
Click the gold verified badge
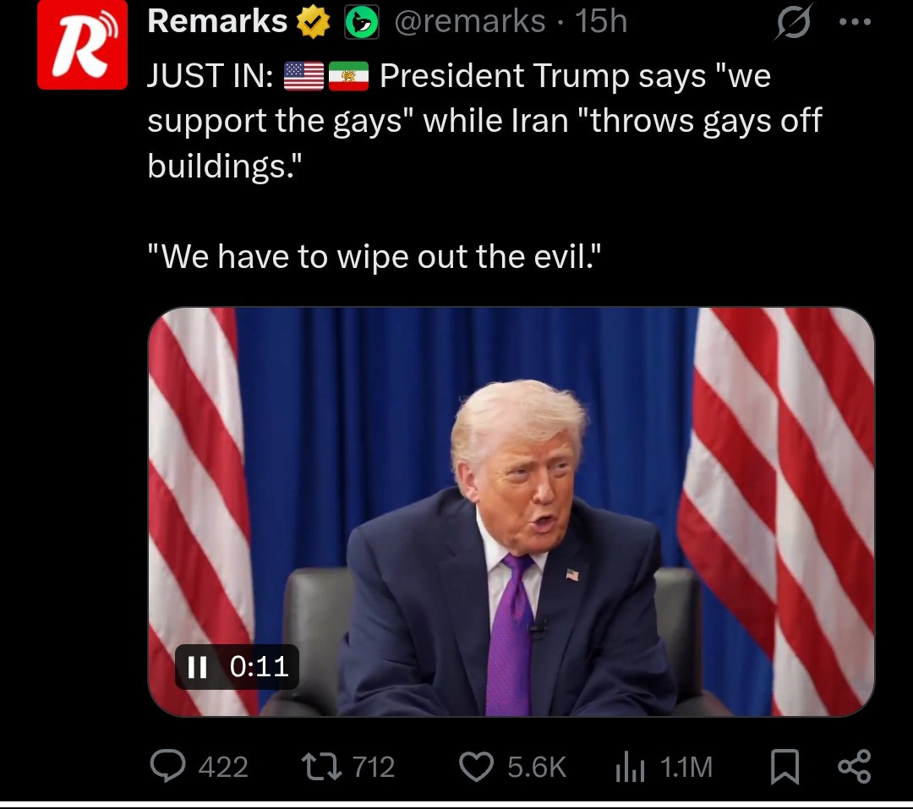coord(314,22)
